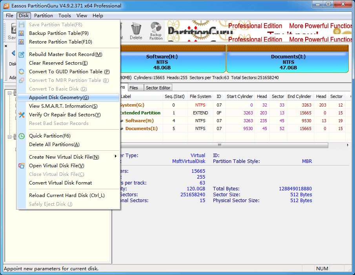Viewport: 355px width, 275px height.
Task: Sort by the Seq.(Stat) column header
Action: point(175,97)
